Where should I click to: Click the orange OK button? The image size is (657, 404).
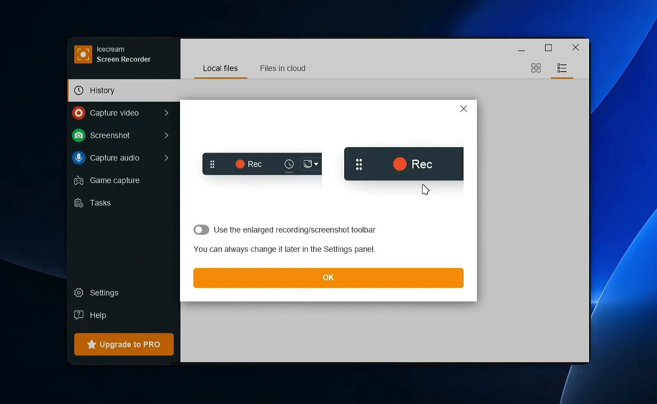(328, 278)
